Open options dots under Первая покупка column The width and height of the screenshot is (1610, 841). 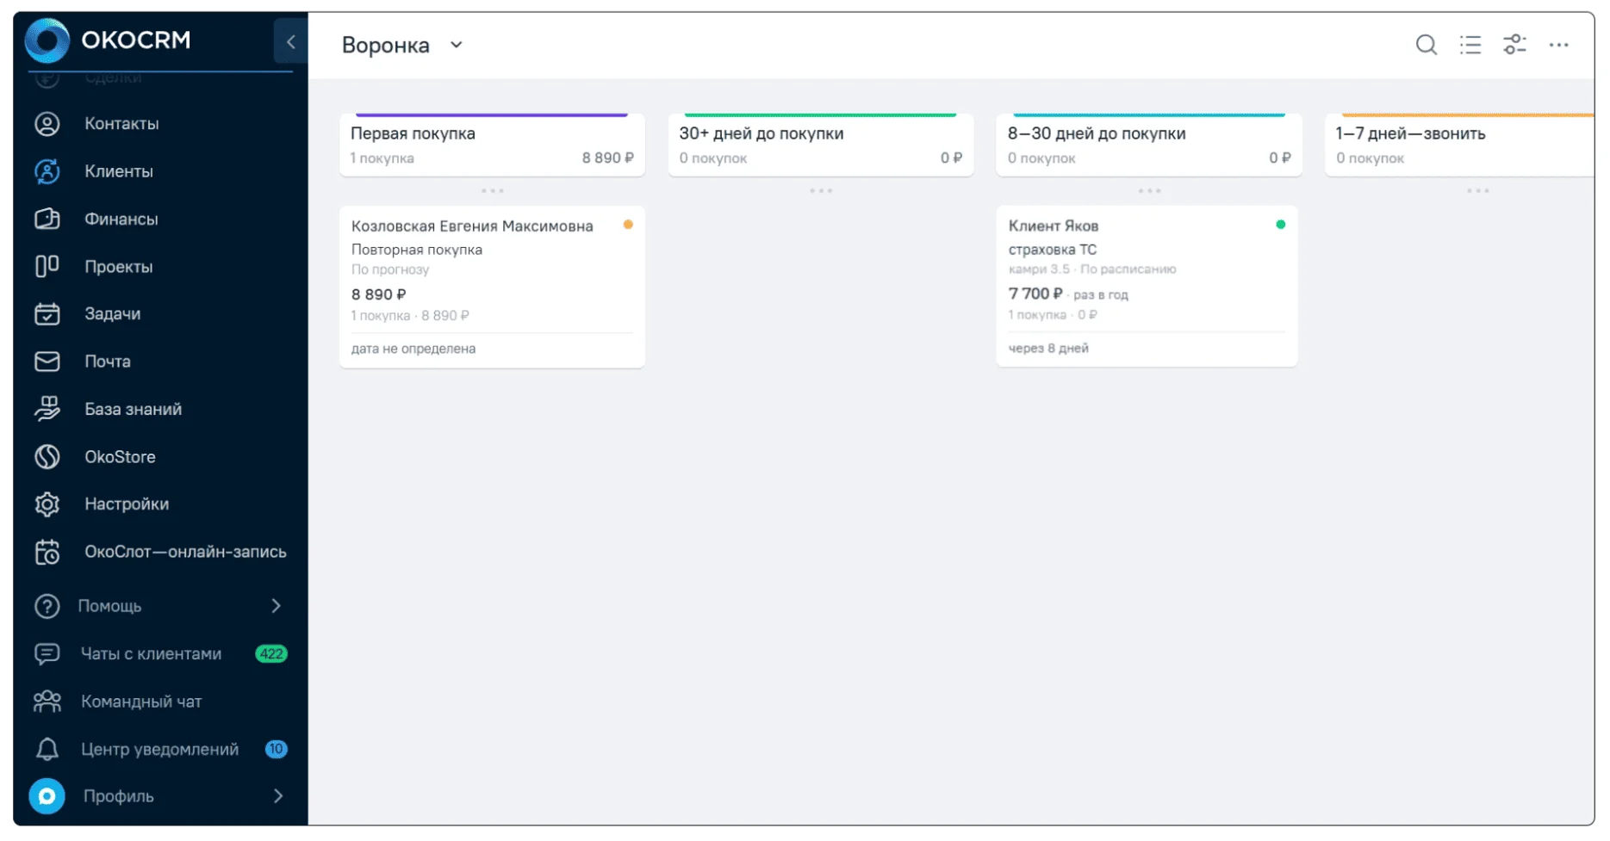pos(493,191)
